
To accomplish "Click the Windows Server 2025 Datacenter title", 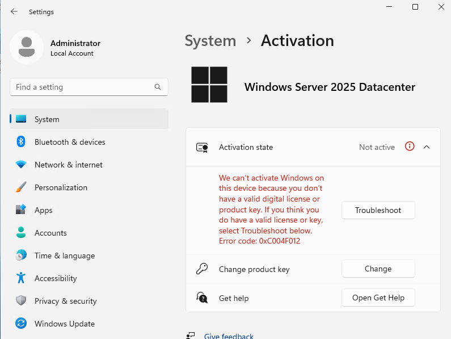I will (330, 87).
